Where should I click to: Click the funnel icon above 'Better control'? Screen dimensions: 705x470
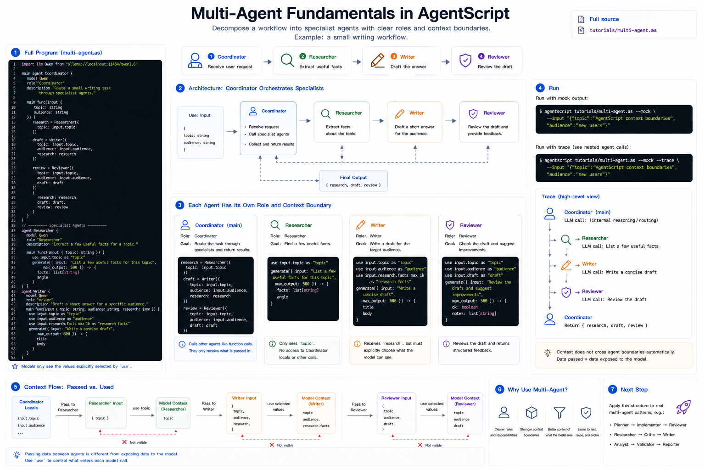pyautogui.click(x=559, y=413)
